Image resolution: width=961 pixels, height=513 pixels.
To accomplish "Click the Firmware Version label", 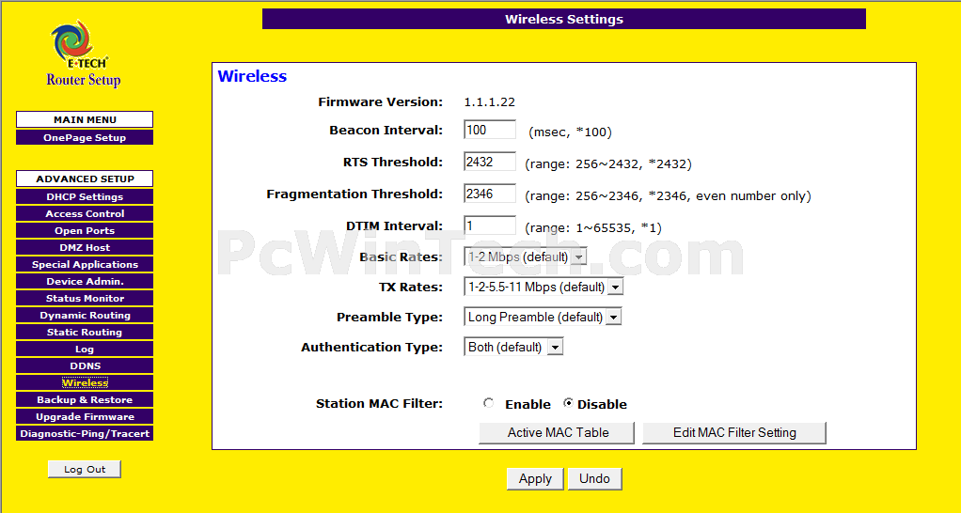I will coord(380,102).
